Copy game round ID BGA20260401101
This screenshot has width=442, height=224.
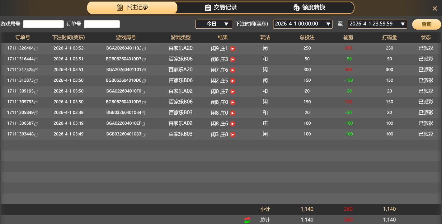[x=144, y=70]
